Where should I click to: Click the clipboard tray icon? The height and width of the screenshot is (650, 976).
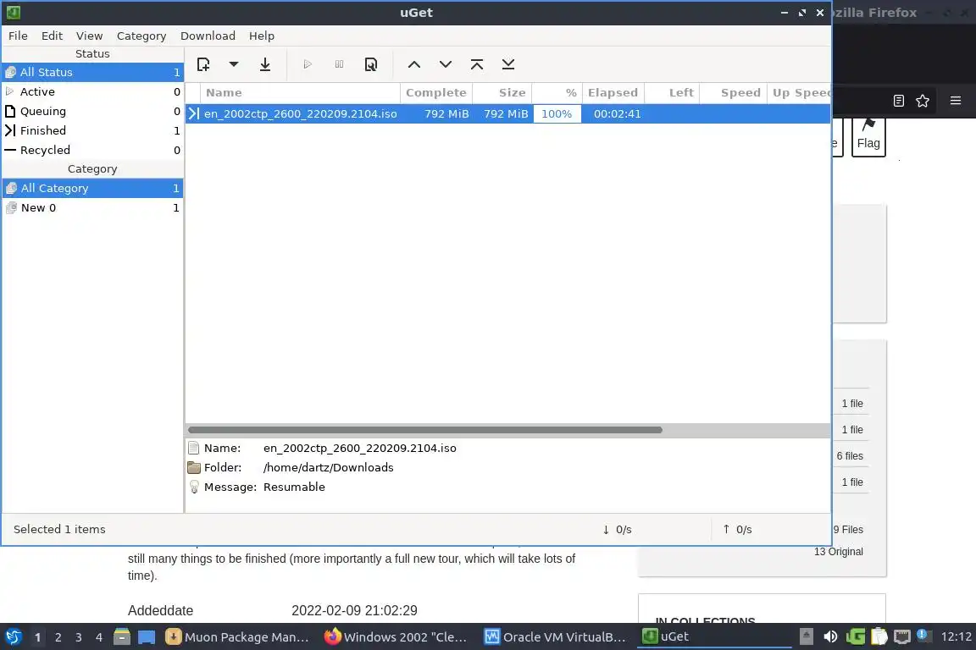879,637
